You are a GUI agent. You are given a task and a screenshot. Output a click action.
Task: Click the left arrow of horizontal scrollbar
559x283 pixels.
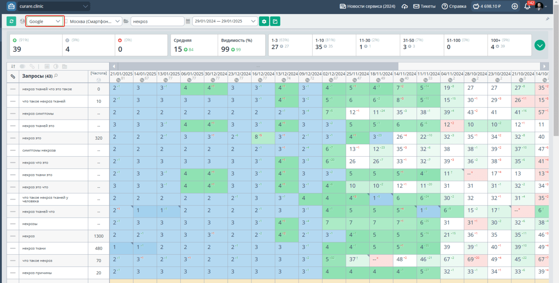pos(113,66)
